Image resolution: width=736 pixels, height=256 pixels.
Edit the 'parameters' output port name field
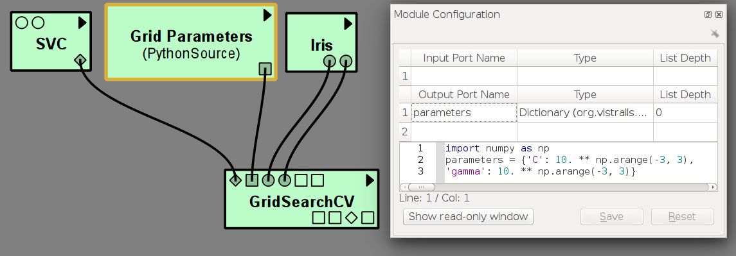click(464, 112)
